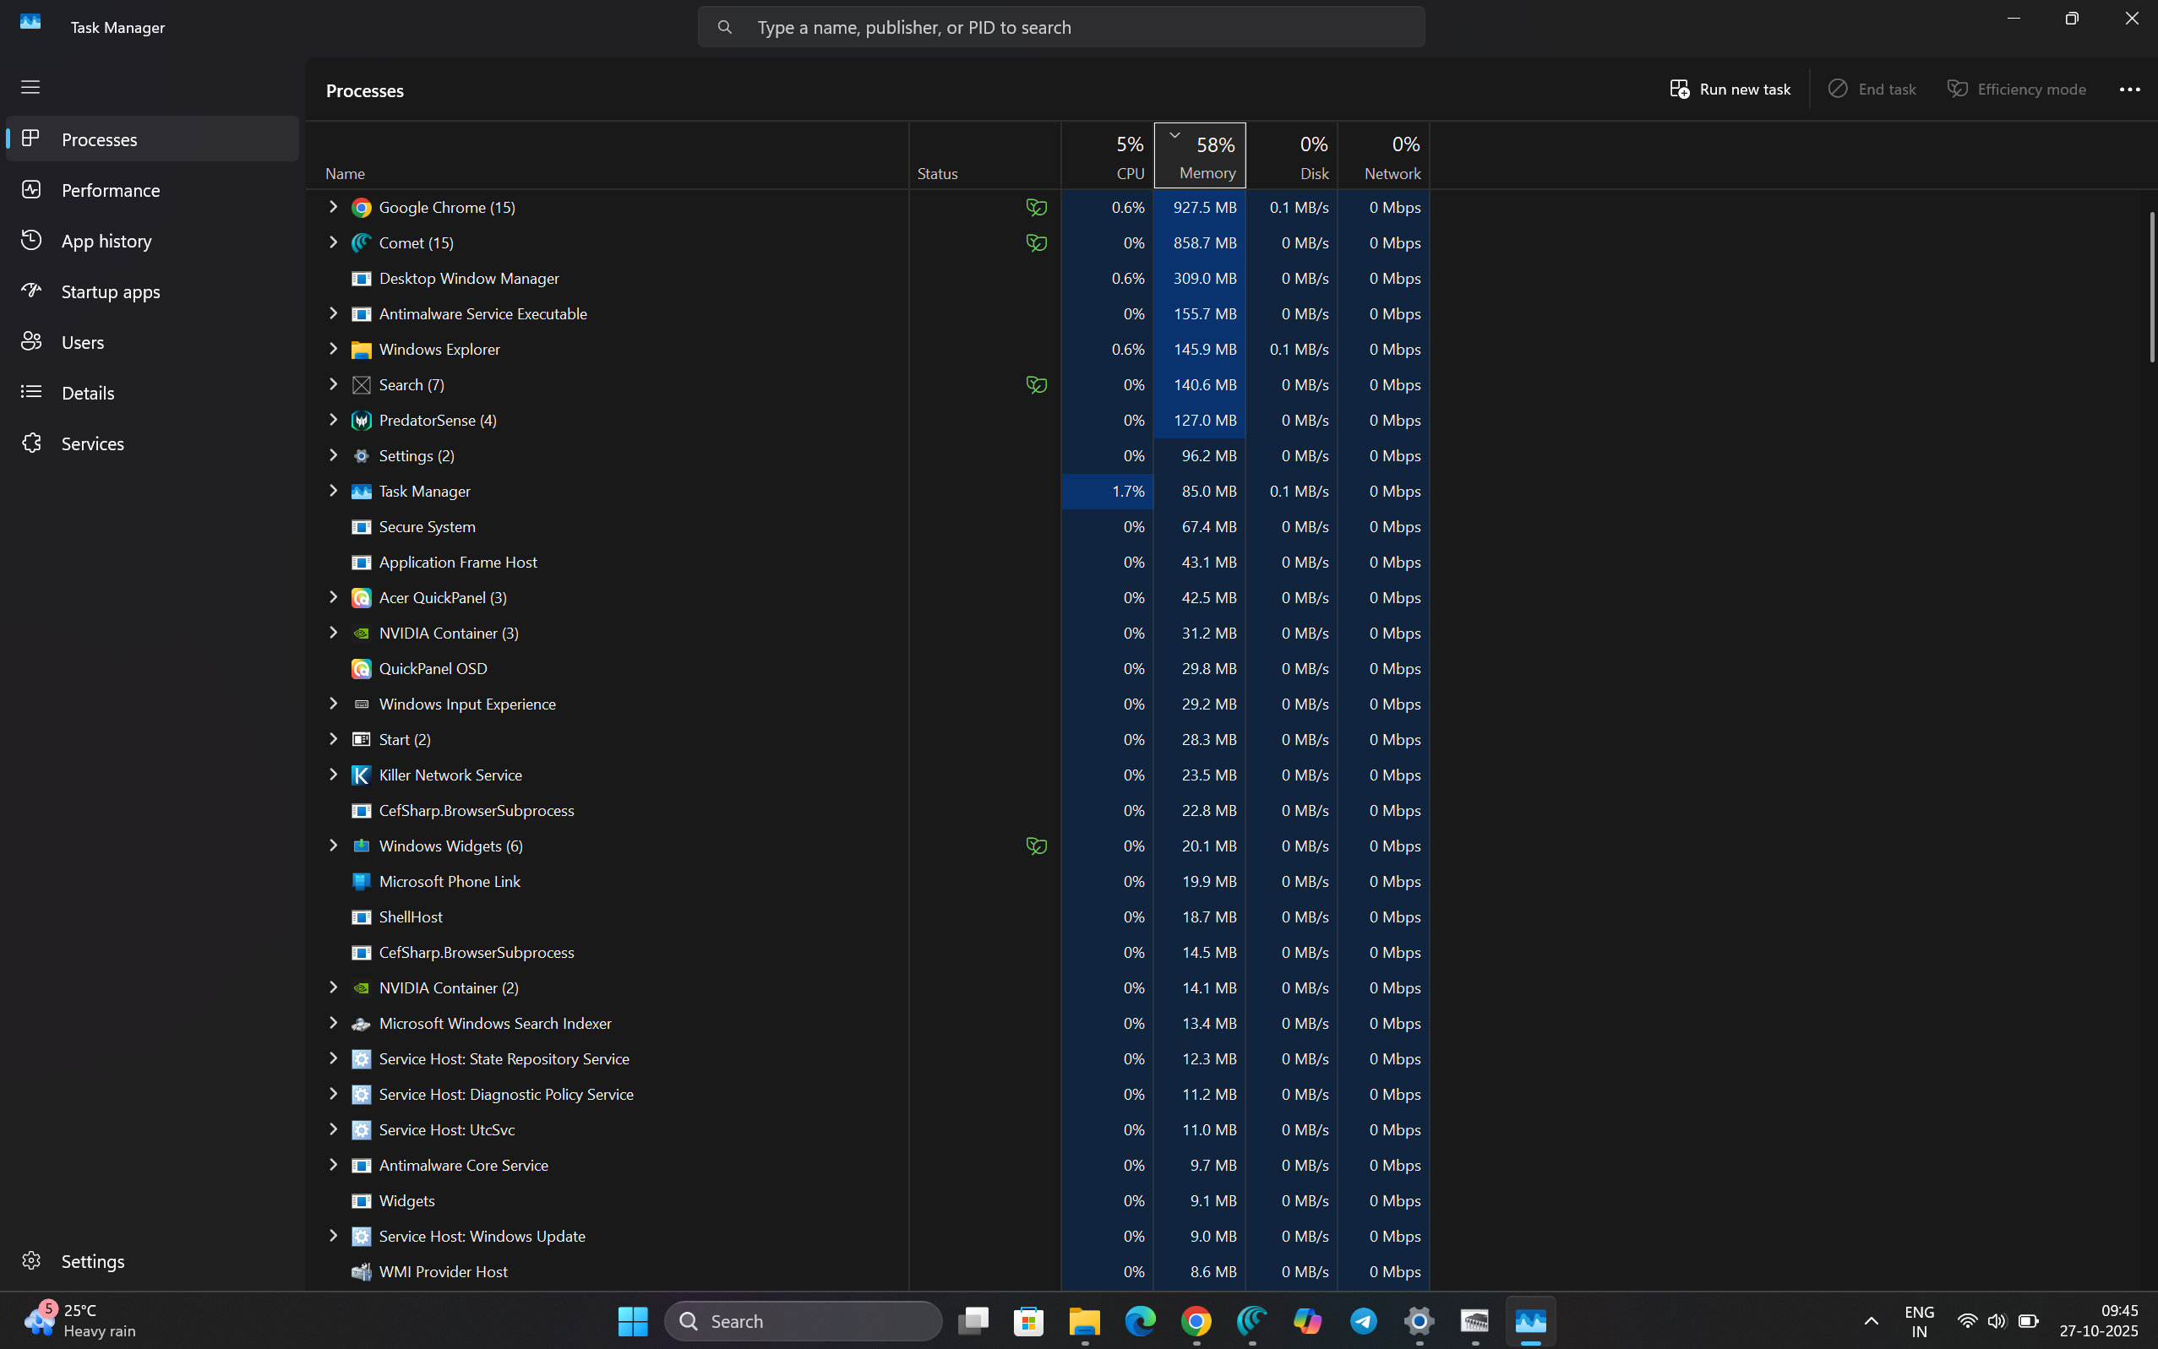
Task: Open the hamburger navigation menu
Action: pyautogui.click(x=30, y=88)
